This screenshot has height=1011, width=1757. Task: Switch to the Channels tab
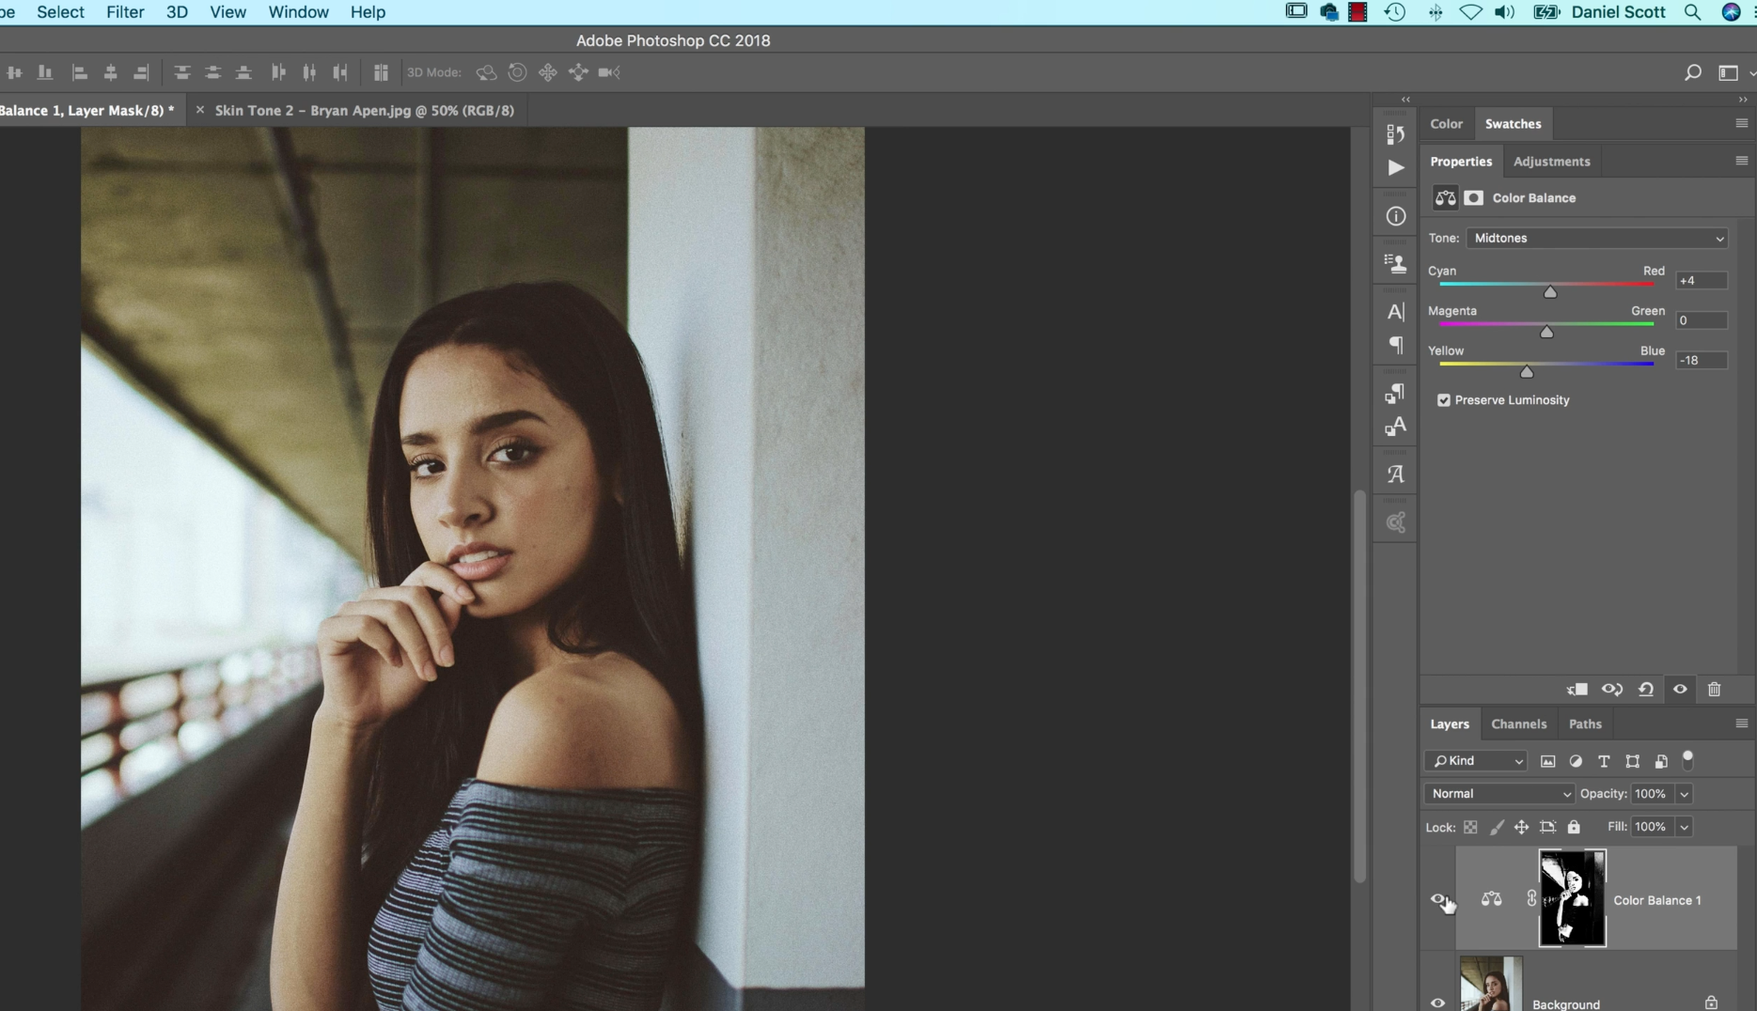coord(1518,723)
